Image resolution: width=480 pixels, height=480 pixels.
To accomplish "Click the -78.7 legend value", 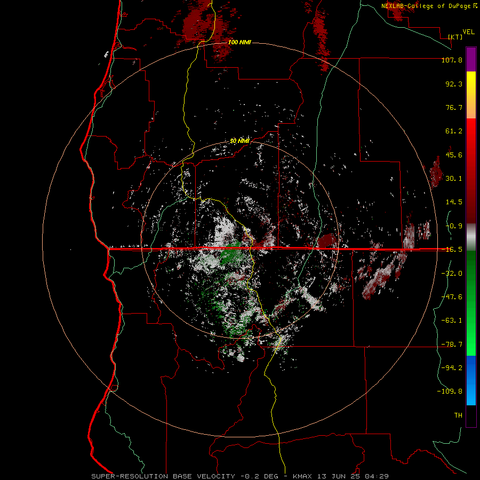I will pyautogui.click(x=452, y=345).
